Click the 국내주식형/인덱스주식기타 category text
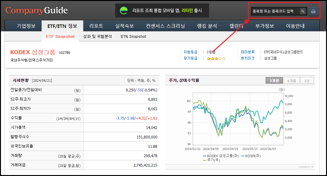The image size is (327, 176). point(32,60)
